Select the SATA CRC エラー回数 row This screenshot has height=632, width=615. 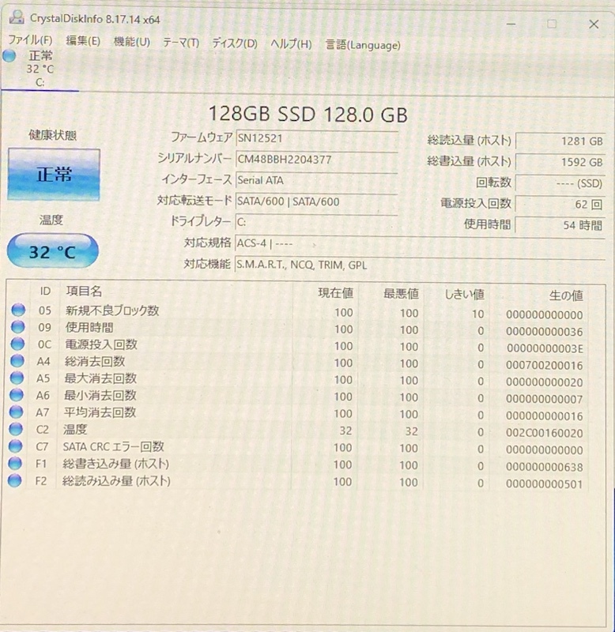[298, 448]
